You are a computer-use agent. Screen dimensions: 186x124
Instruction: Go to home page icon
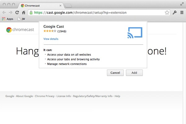click(x=24, y=12)
